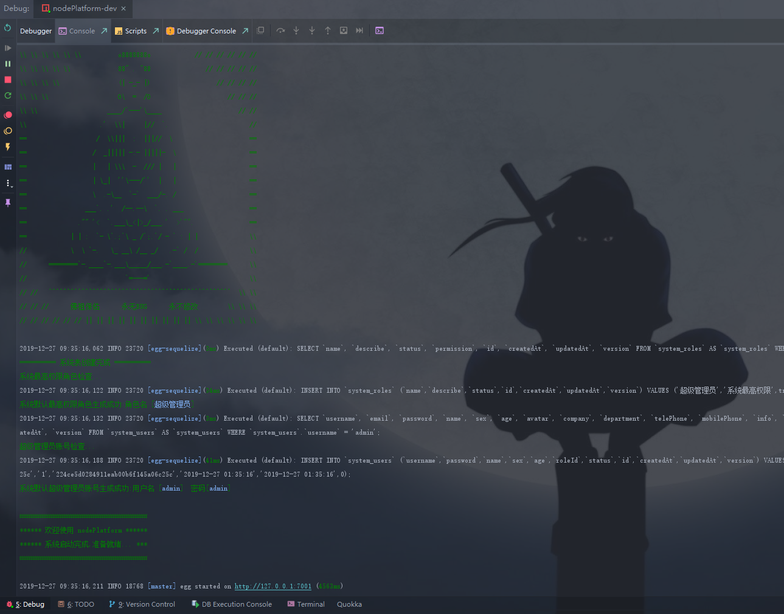Rerun nodePlatform-dev with the green rerun icon
Image resolution: width=784 pixels, height=614 pixels.
tap(8, 28)
